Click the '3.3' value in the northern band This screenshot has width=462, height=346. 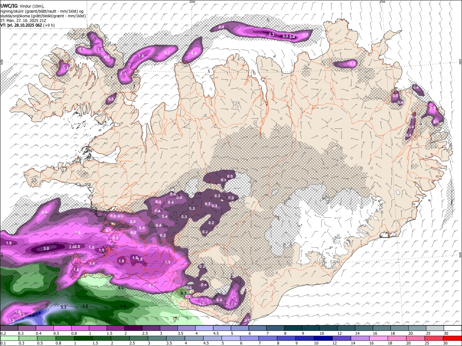pyautogui.click(x=285, y=36)
